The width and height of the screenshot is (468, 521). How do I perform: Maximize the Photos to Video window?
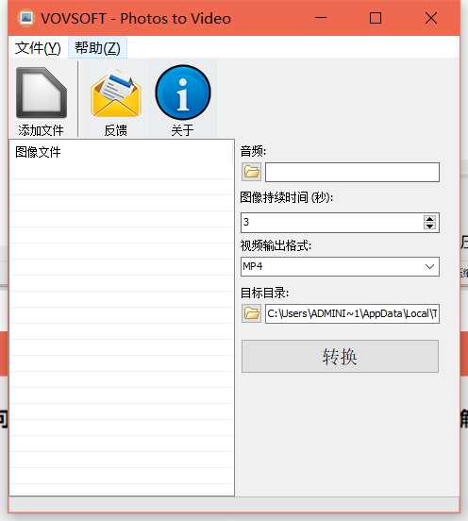point(376,18)
